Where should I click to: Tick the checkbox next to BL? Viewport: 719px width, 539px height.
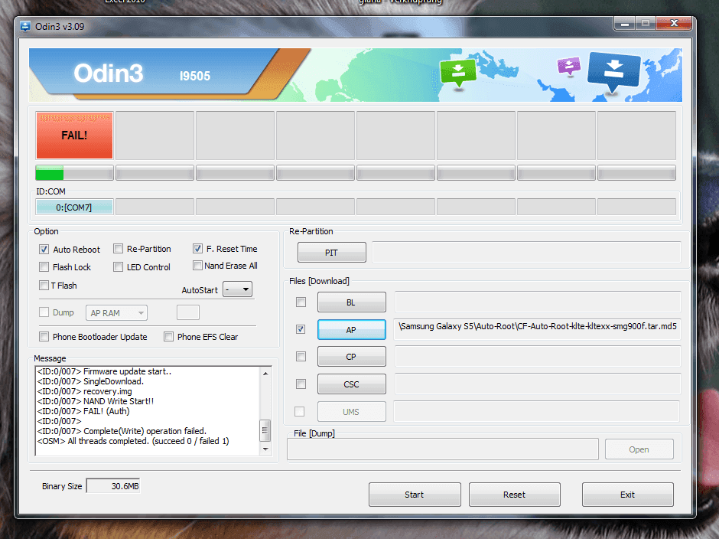click(301, 302)
